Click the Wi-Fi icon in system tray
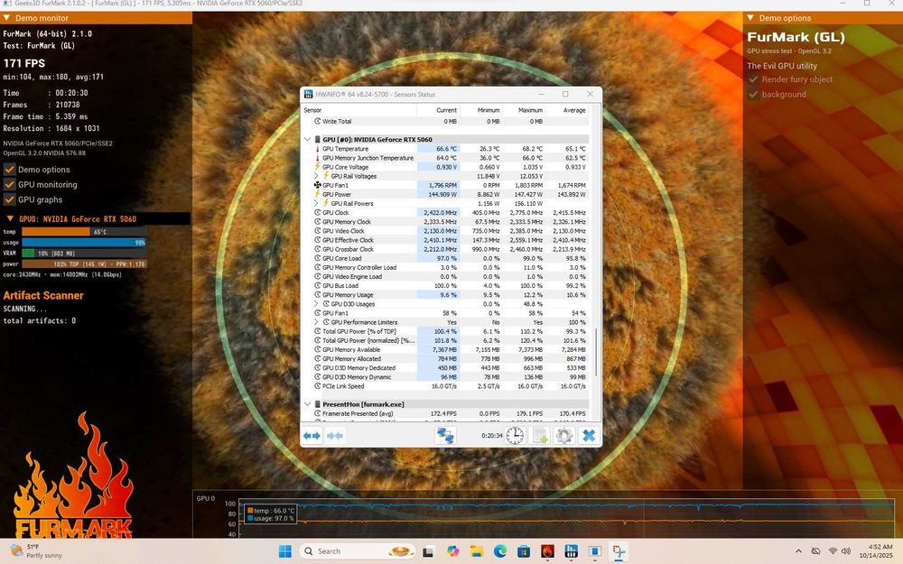Screen dimensions: 903x564 coord(833,551)
